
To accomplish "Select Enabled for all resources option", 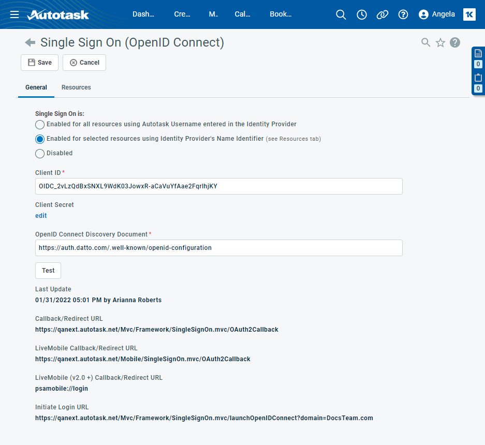I will [40, 125].
